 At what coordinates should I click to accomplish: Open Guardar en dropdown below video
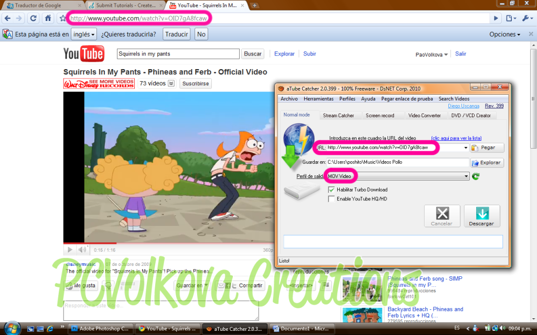pos(192,285)
